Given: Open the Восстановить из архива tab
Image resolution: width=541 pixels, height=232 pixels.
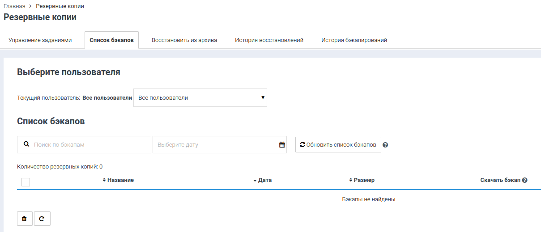Looking at the screenshot, I should [x=184, y=40].
